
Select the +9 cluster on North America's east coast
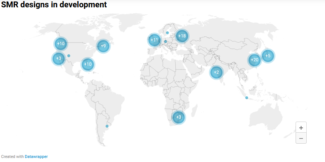click(103, 46)
